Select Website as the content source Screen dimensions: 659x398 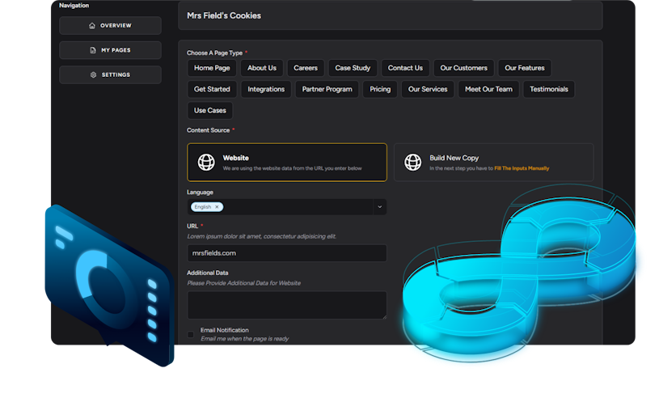[286, 162]
